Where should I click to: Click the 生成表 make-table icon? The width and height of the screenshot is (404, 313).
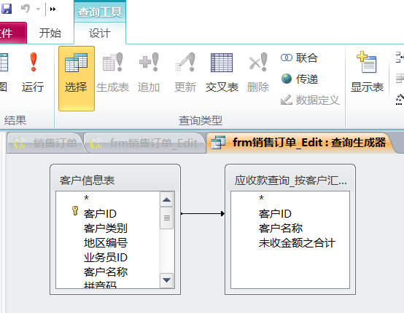pyautogui.click(x=112, y=63)
